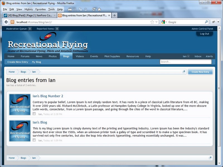Image resolution: width=223 pixels, height=167 pixels.
Task: Open the Pilot Supplies navigation tab
Action: [112, 57]
